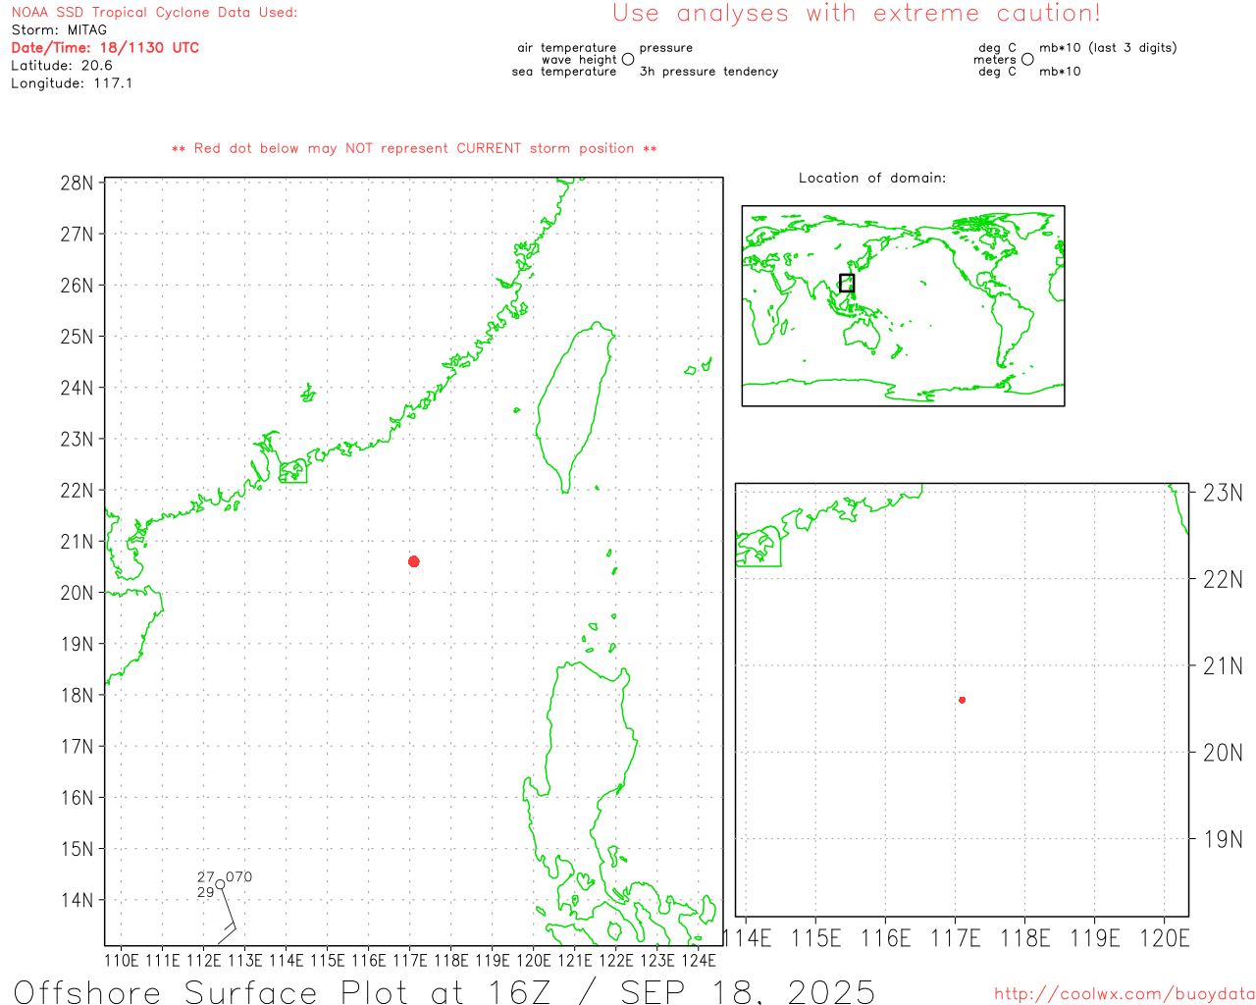Click 'Use analyses with extreme caution!' warning

coord(857,14)
